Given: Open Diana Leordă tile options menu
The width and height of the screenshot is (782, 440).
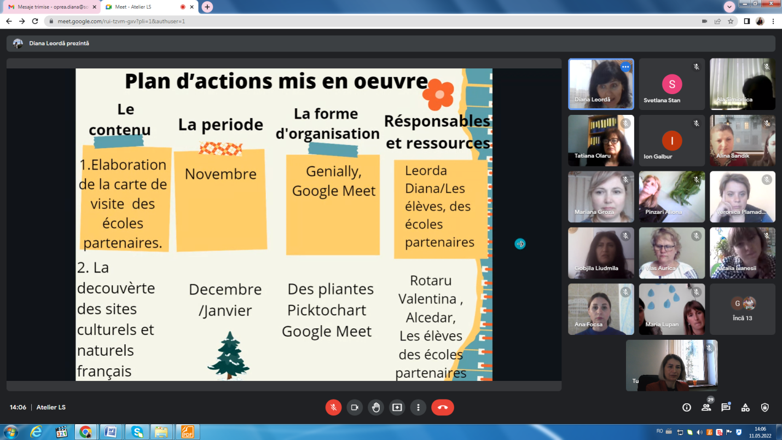Looking at the screenshot, I should 625,67.
